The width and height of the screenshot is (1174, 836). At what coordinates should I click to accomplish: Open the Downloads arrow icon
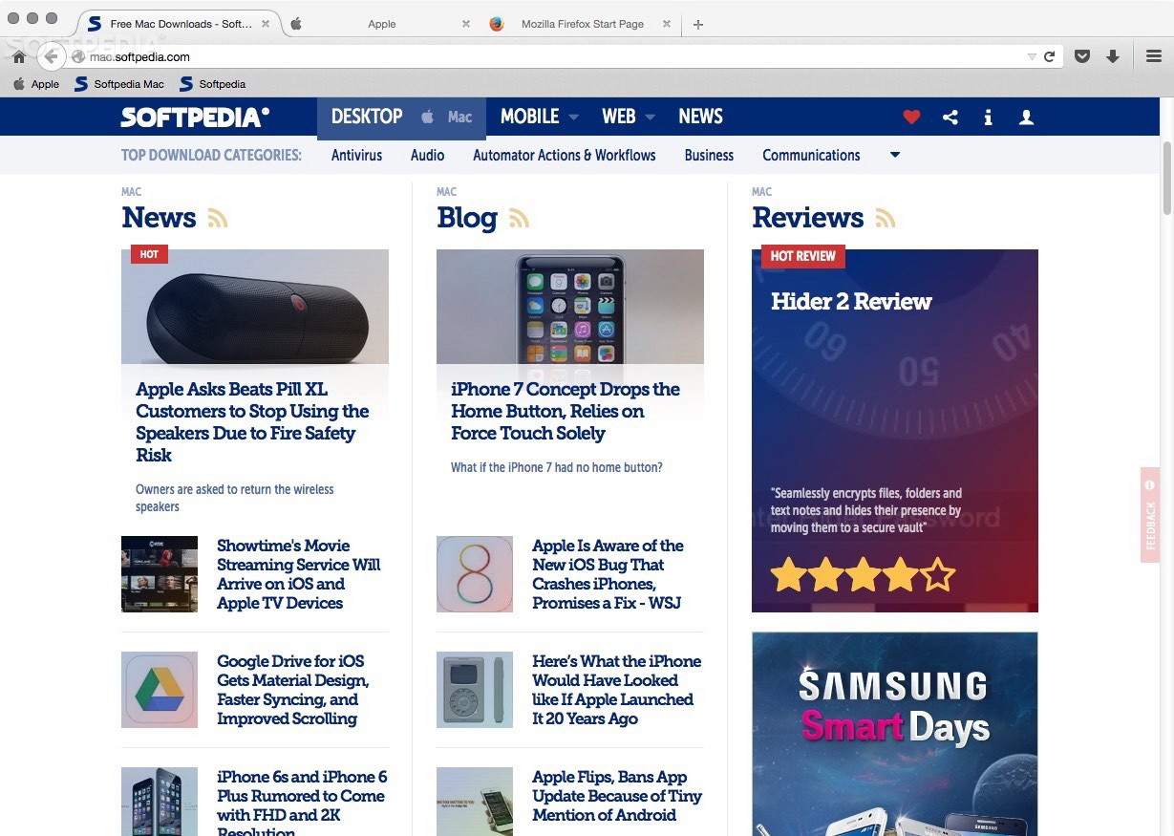(x=1113, y=57)
